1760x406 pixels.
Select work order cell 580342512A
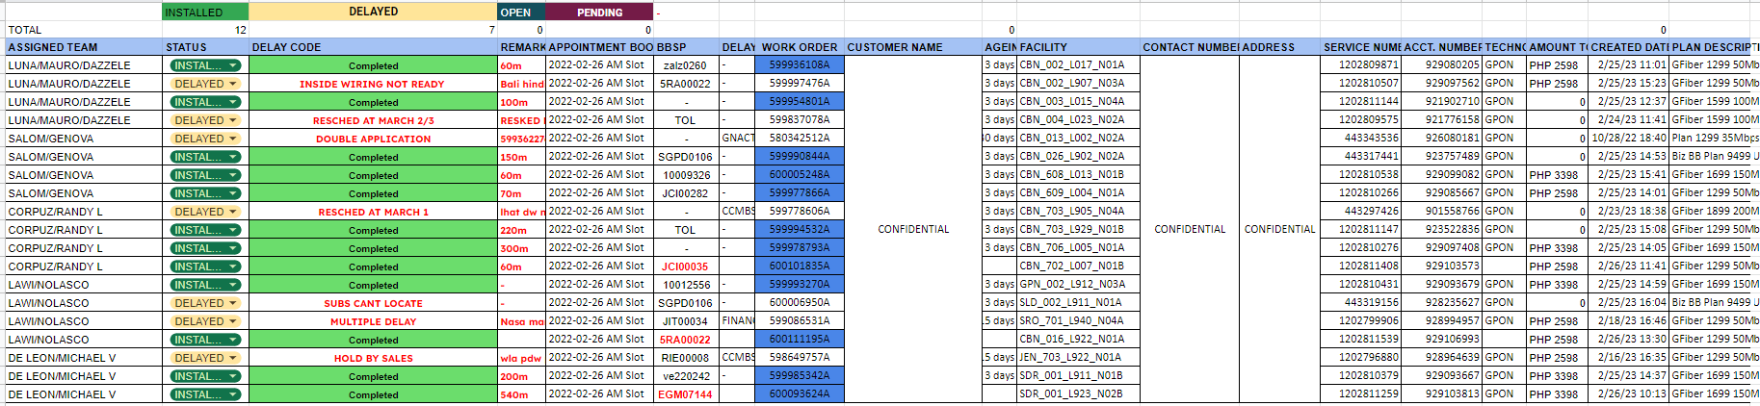(x=800, y=139)
